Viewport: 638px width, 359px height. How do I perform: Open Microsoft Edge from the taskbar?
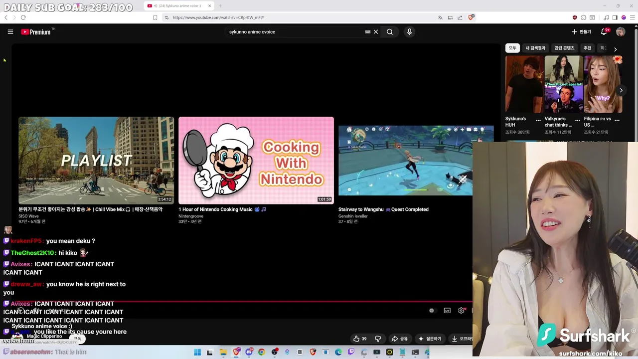[x=338, y=352]
